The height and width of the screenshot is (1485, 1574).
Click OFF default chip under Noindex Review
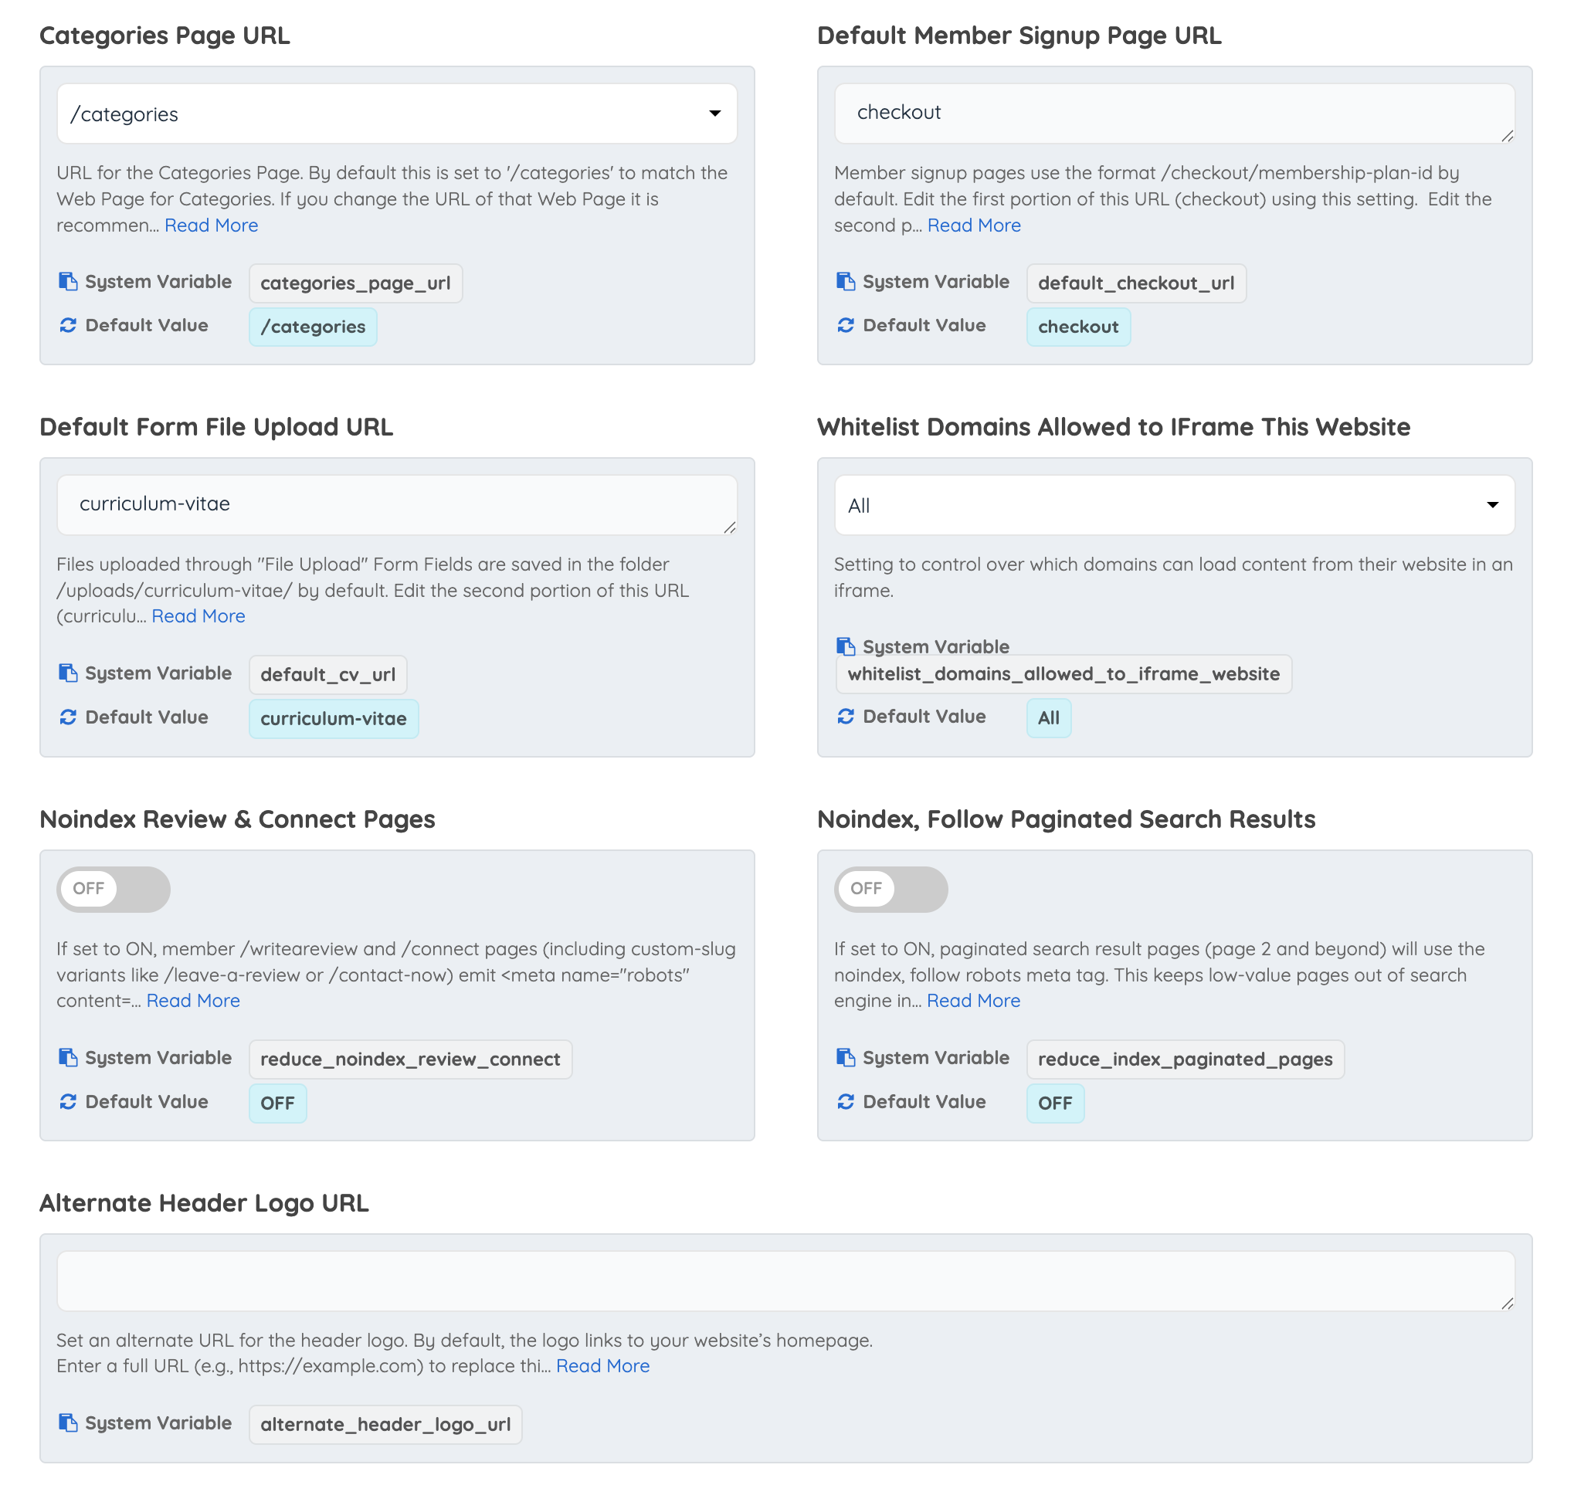tap(277, 1104)
